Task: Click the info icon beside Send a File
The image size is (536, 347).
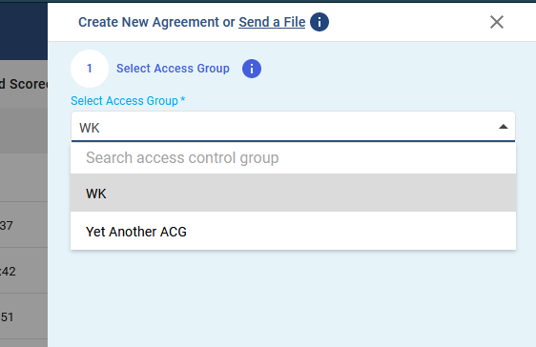Action: point(320,22)
